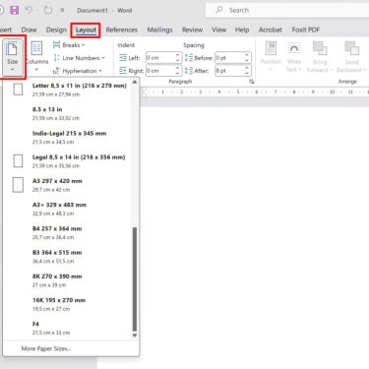Open More Paper Sizes dialog
369x369 pixels.
click(x=71, y=348)
